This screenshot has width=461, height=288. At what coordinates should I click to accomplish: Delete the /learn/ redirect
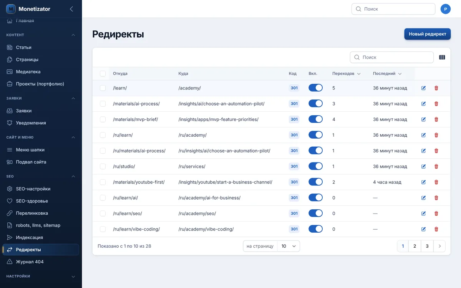click(436, 88)
